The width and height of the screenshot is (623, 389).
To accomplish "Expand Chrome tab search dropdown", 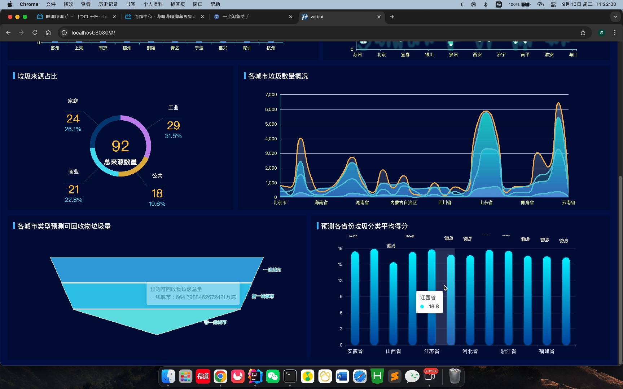I will click(x=615, y=17).
